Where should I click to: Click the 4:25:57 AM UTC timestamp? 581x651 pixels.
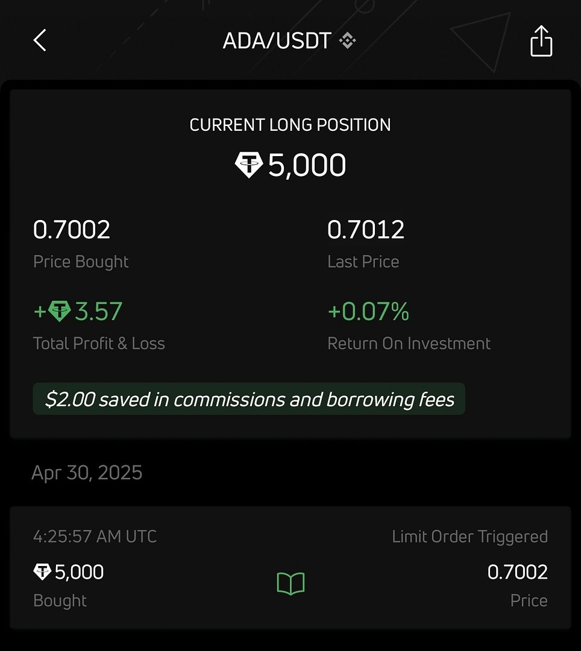95,536
